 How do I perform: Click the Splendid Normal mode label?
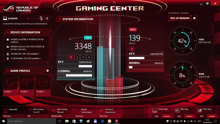click(x=7, y=116)
